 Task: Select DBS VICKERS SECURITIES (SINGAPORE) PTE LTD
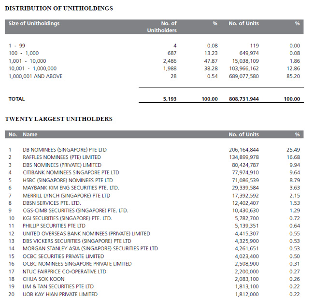click(x=77, y=241)
